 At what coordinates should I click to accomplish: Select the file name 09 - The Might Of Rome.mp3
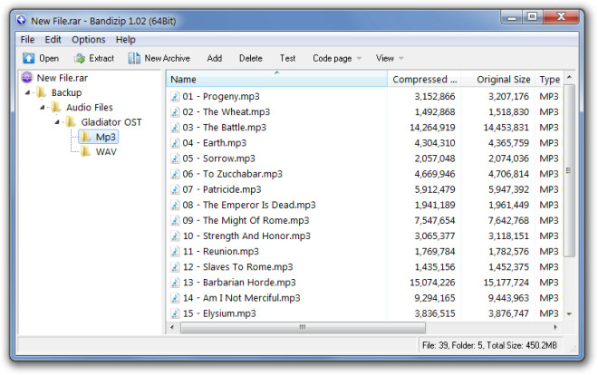246,221
